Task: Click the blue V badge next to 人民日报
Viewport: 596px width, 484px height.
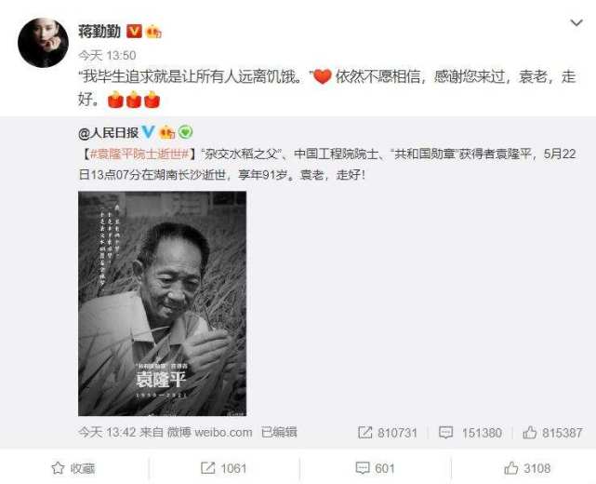Action: click(148, 132)
